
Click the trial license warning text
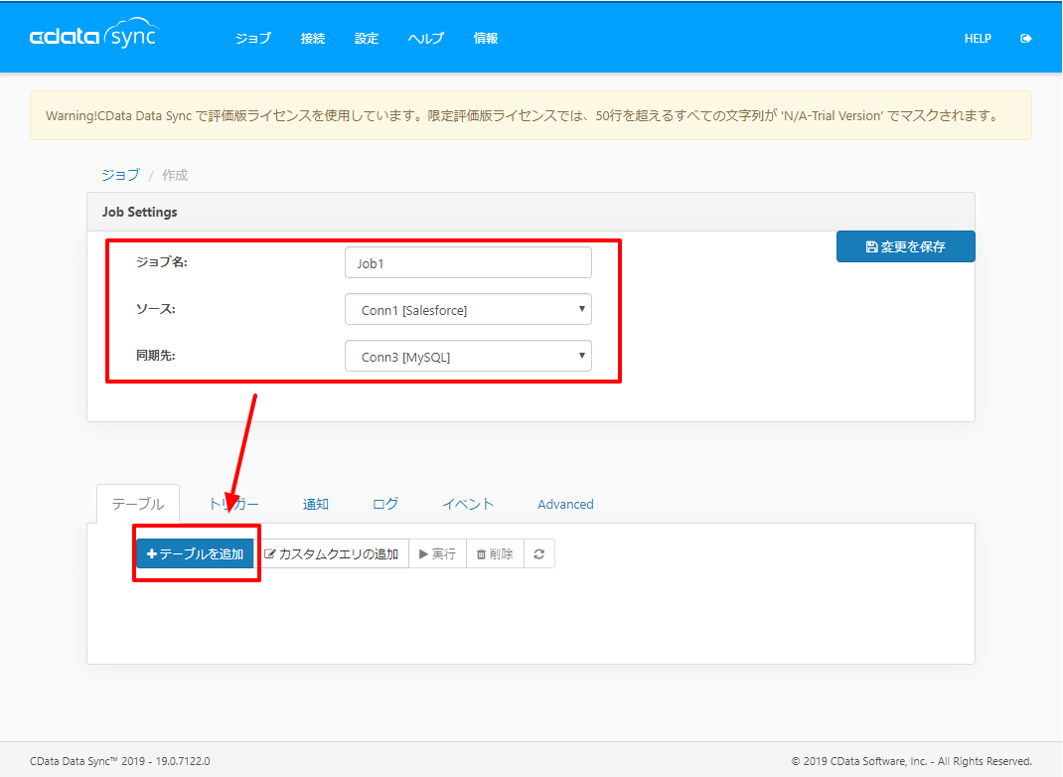[524, 116]
